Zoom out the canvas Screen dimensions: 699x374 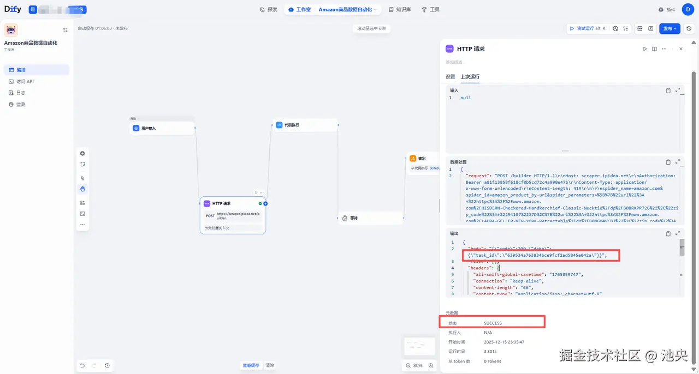408,365
